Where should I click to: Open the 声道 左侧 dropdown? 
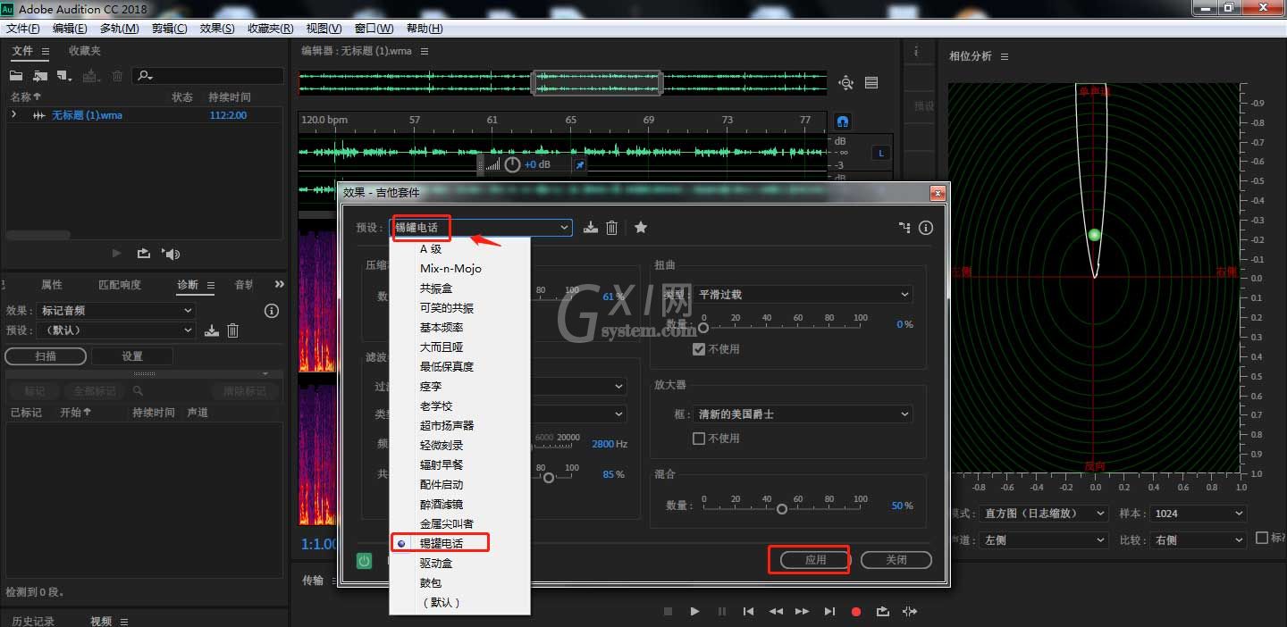(1043, 540)
